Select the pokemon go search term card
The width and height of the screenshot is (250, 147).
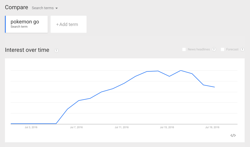point(26,24)
